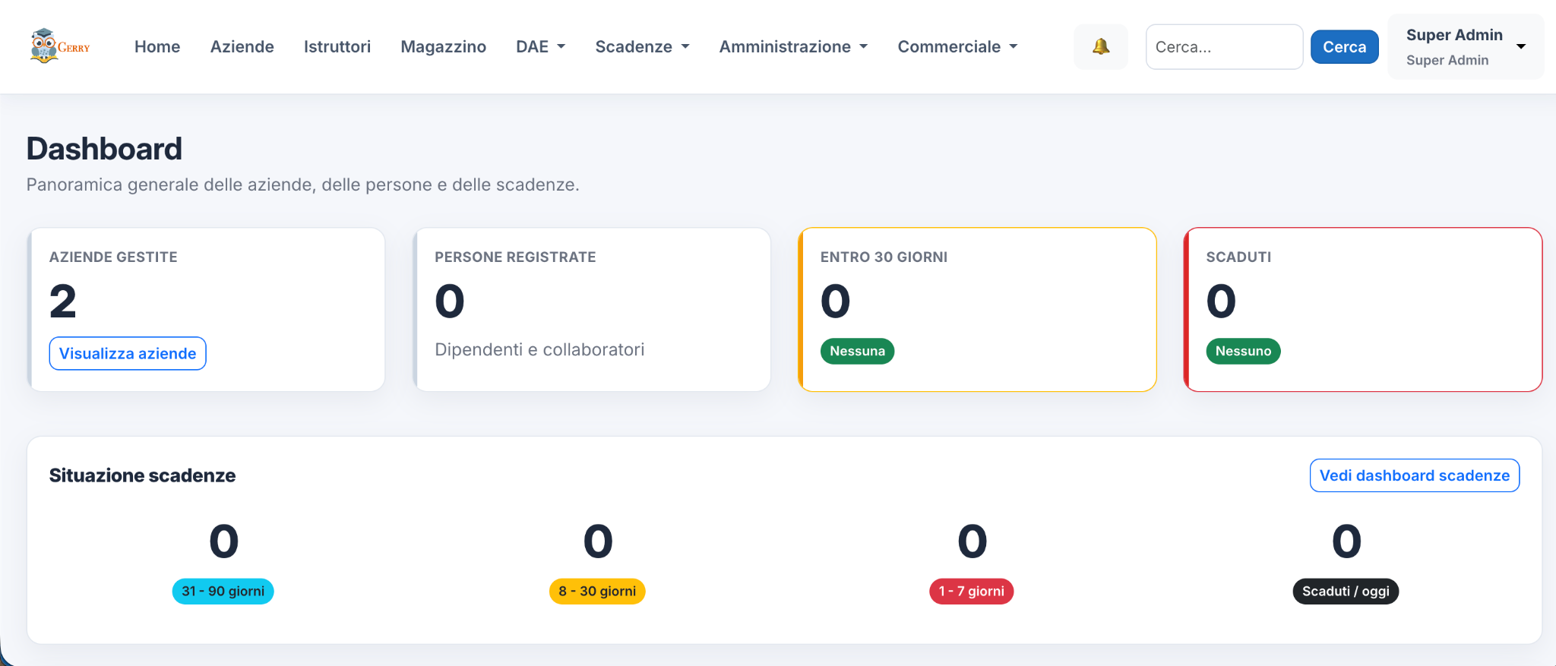
Task: Click the Nessuno badge in Scaduti card
Action: (x=1243, y=351)
